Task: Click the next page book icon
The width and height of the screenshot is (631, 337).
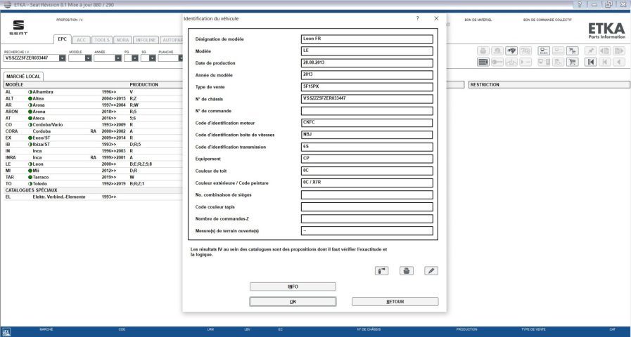Action: [x=619, y=51]
